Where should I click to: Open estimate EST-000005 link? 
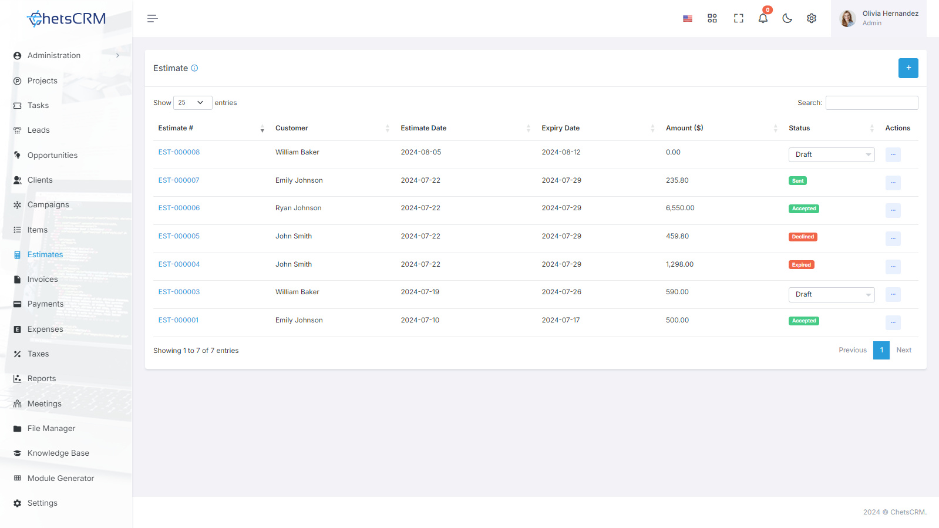click(x=179, y=236)
